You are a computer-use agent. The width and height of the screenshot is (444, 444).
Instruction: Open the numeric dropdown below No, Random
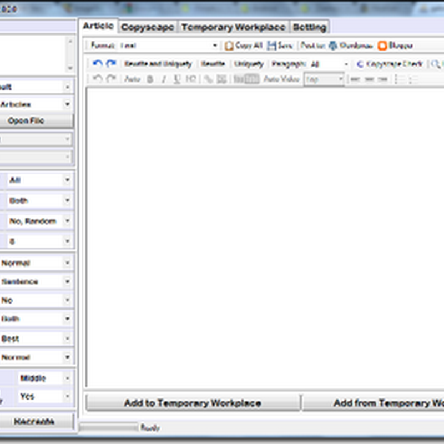click(39, 241)
